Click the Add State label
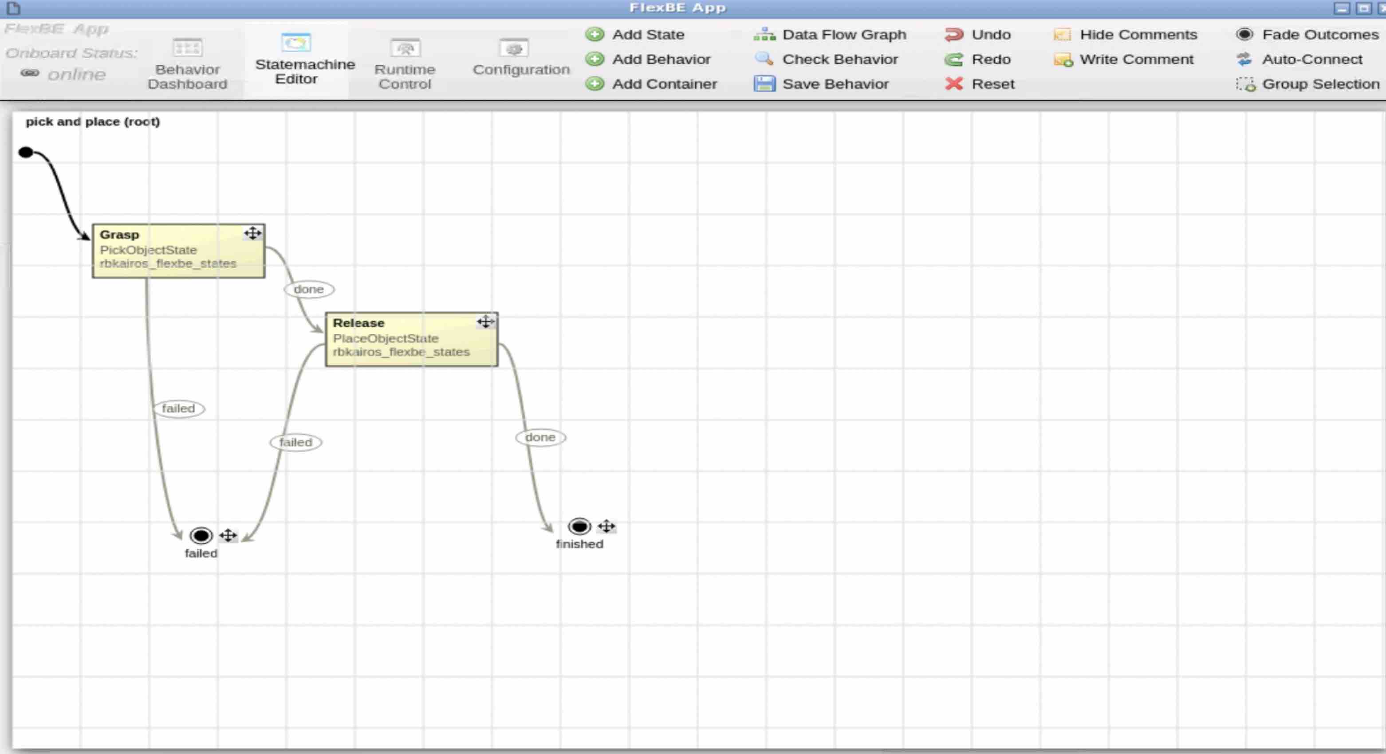The height and width of the screenshot is (754, 1386). (x=648, y=35)
